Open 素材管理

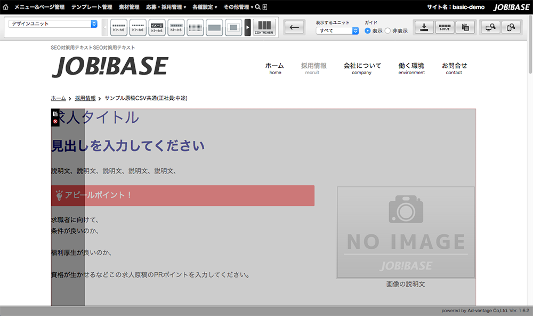[129, 7]
